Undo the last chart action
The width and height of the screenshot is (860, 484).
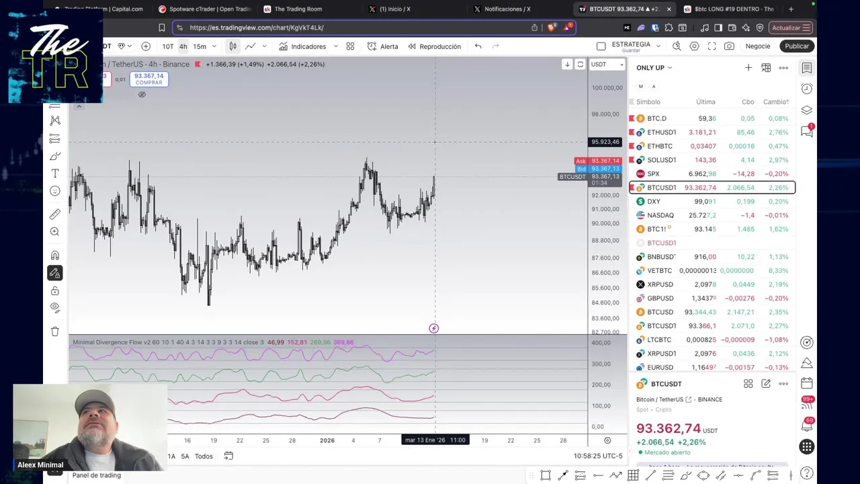tap(478, 46)
